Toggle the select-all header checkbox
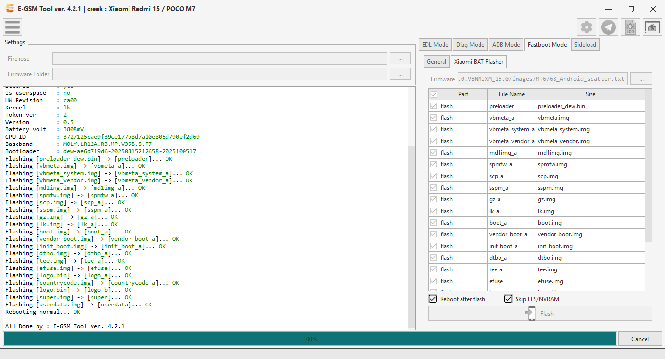This screenshot has height=359, width=665. click(x=434, y=94)
